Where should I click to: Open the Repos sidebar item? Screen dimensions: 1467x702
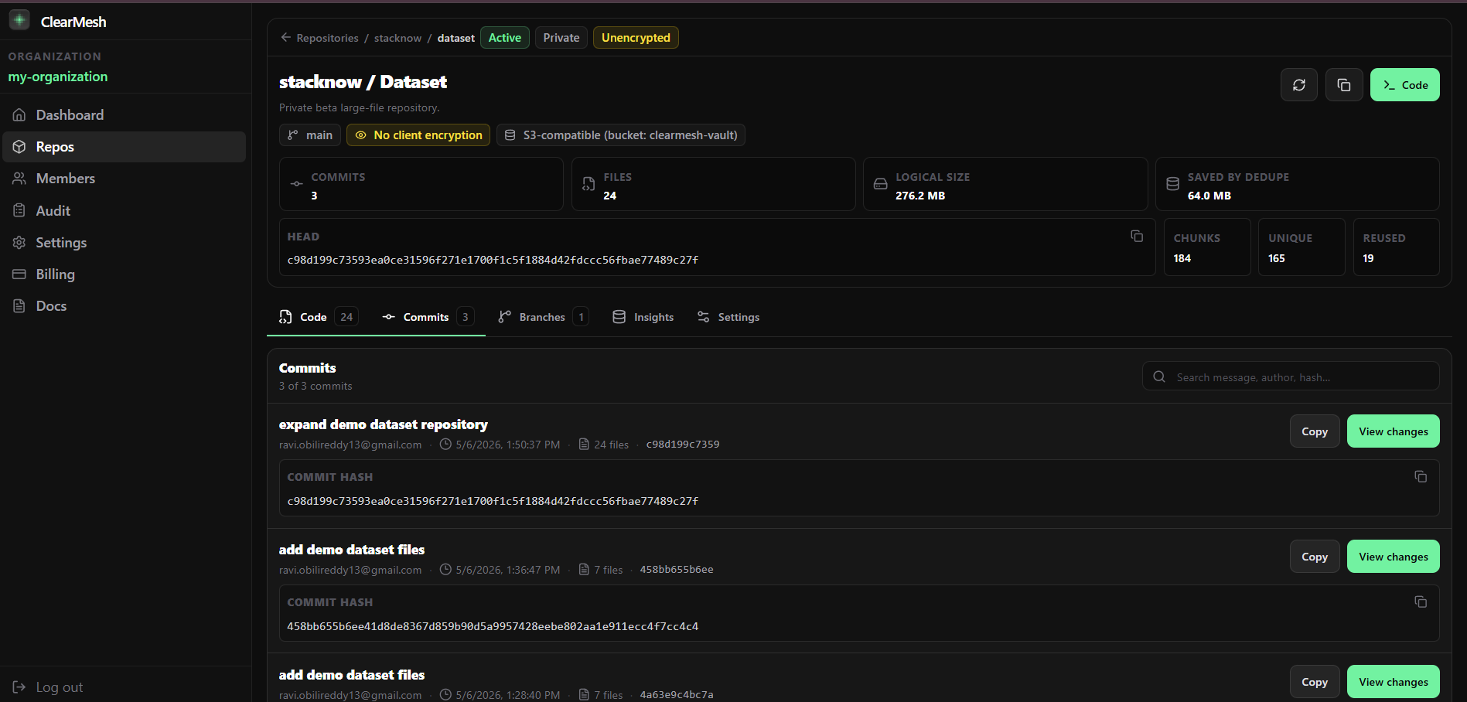pyautogui.click(x=125, y=147)
